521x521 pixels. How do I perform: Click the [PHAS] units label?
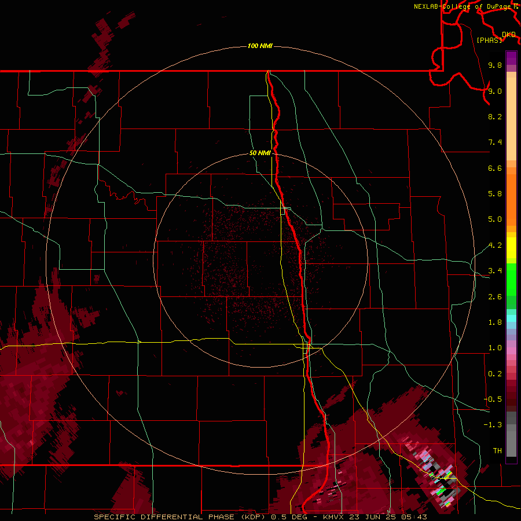(489, 40)
